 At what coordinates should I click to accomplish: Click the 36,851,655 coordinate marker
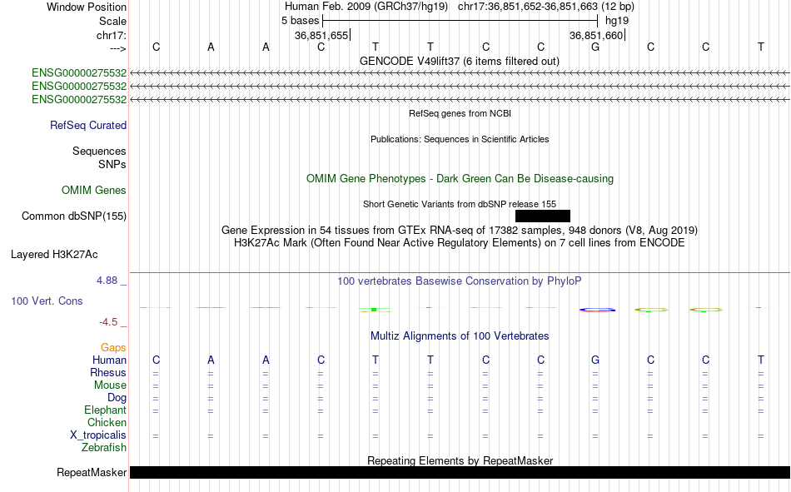point(322,35)
